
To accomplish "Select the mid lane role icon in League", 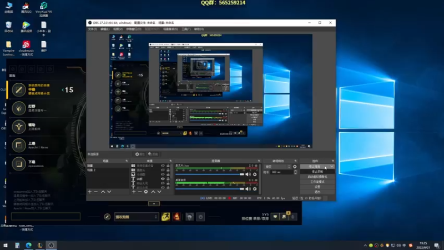I will point(19,90).
